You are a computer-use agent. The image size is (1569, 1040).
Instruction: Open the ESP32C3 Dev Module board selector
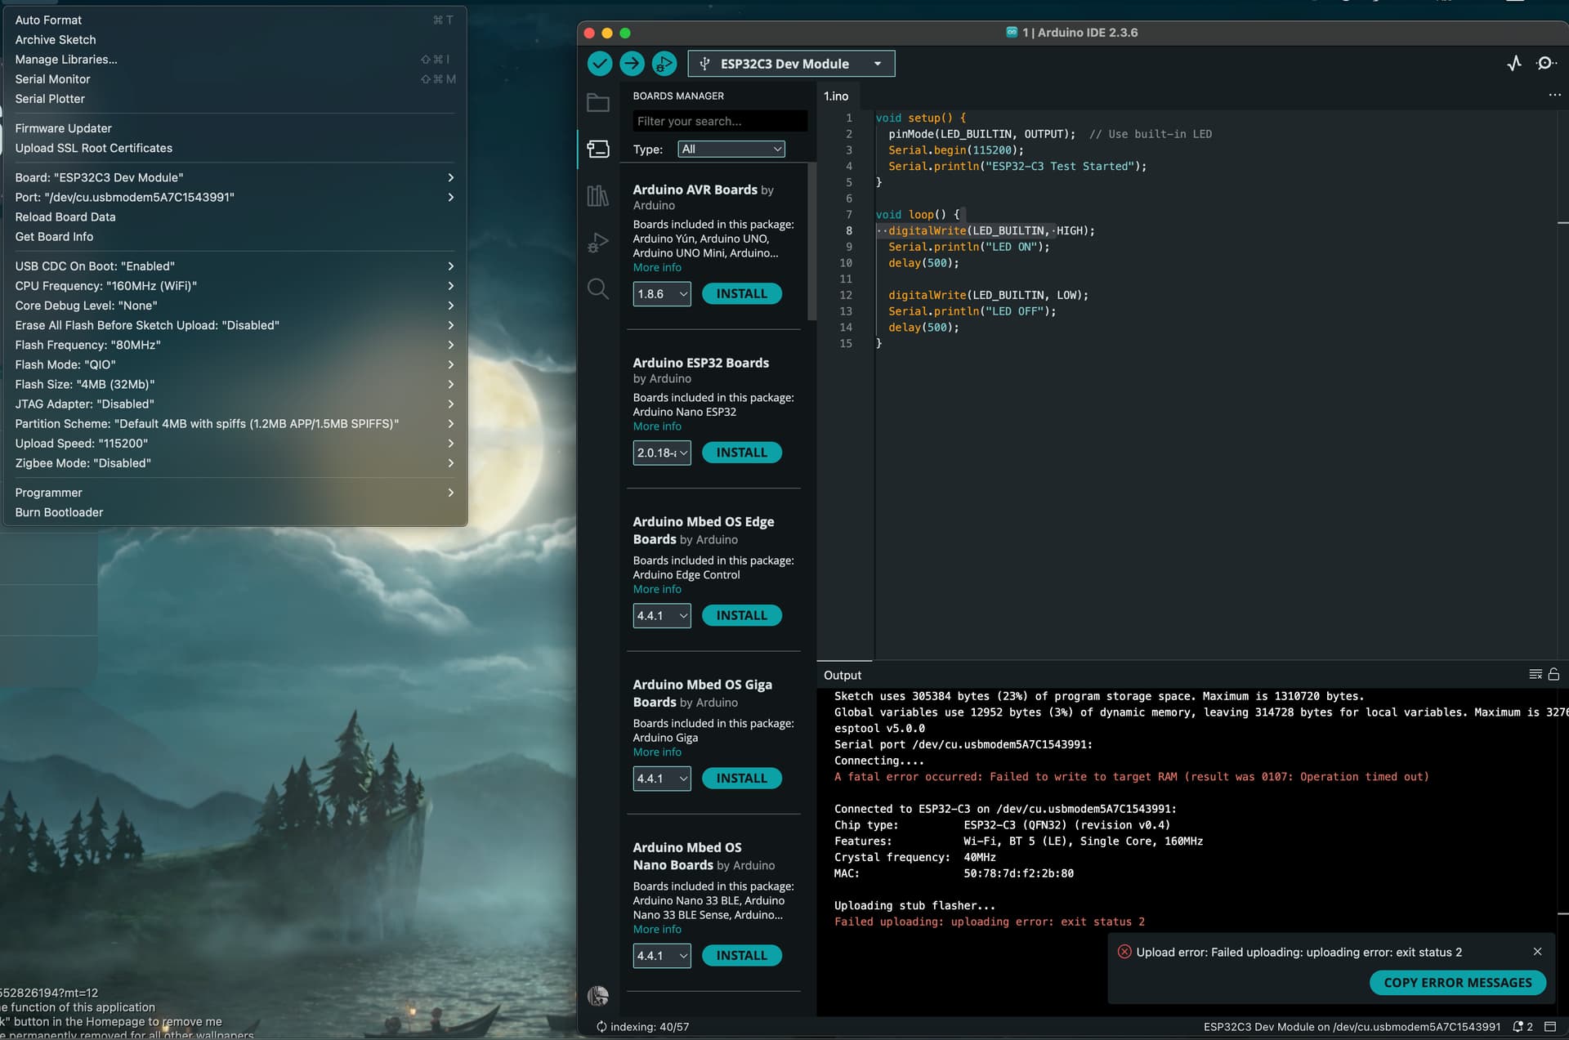coord(791,64)
